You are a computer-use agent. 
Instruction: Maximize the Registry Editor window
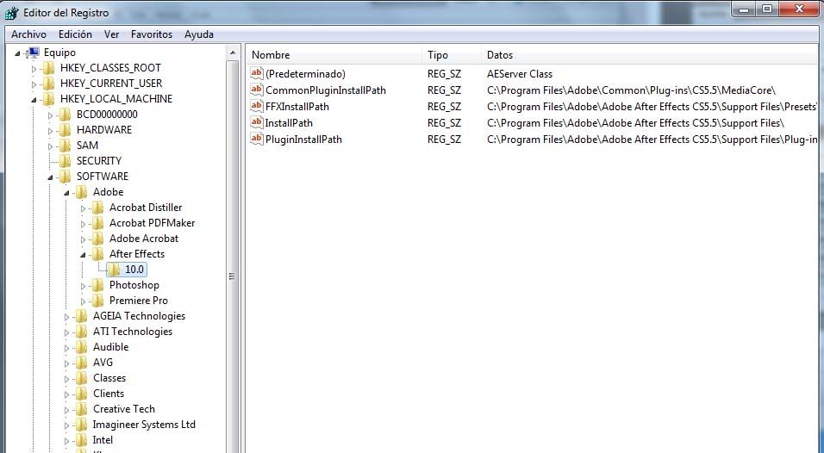[x=767, y=9]
